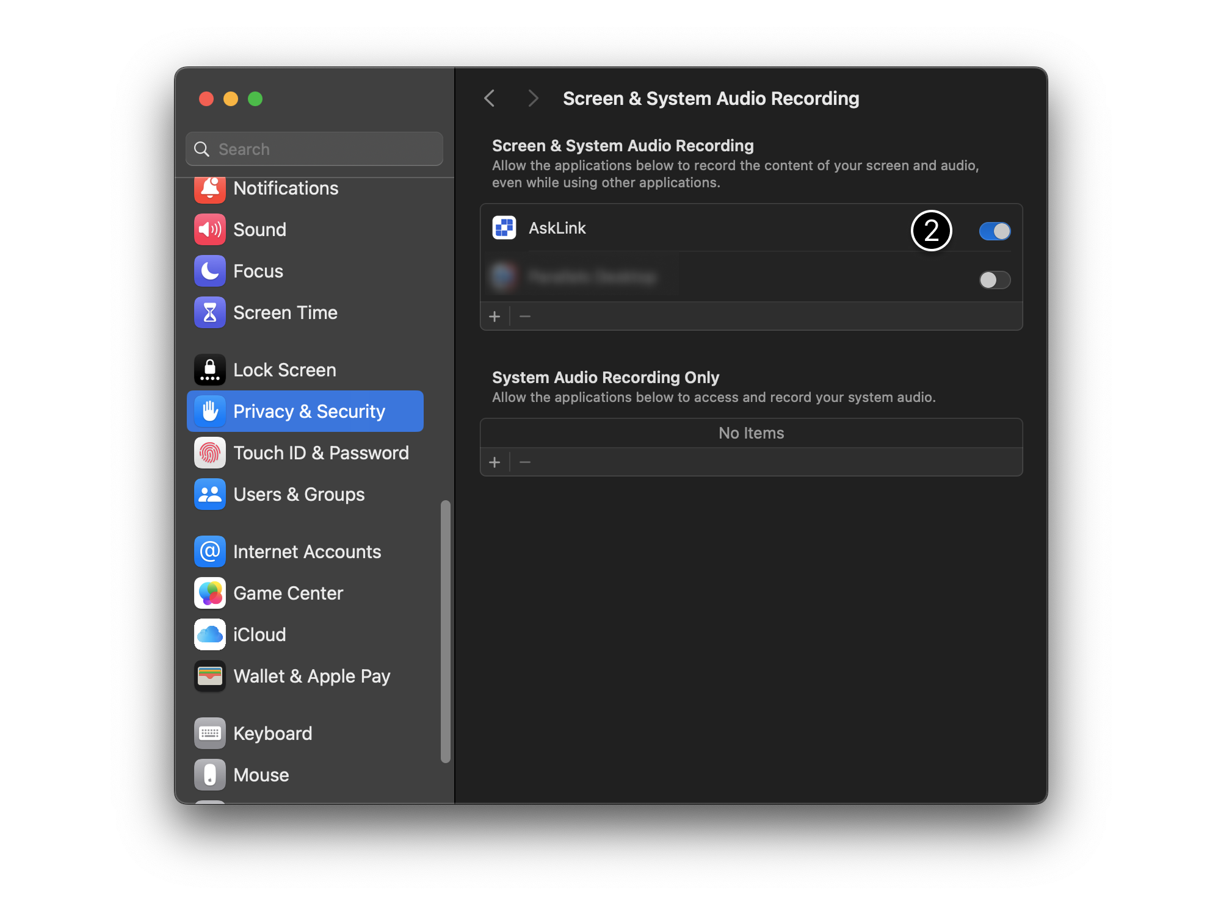Open the Screen Time hourglass icon
The height and width of the screenshot is (915, 1221).
click(x=209, y=312)
